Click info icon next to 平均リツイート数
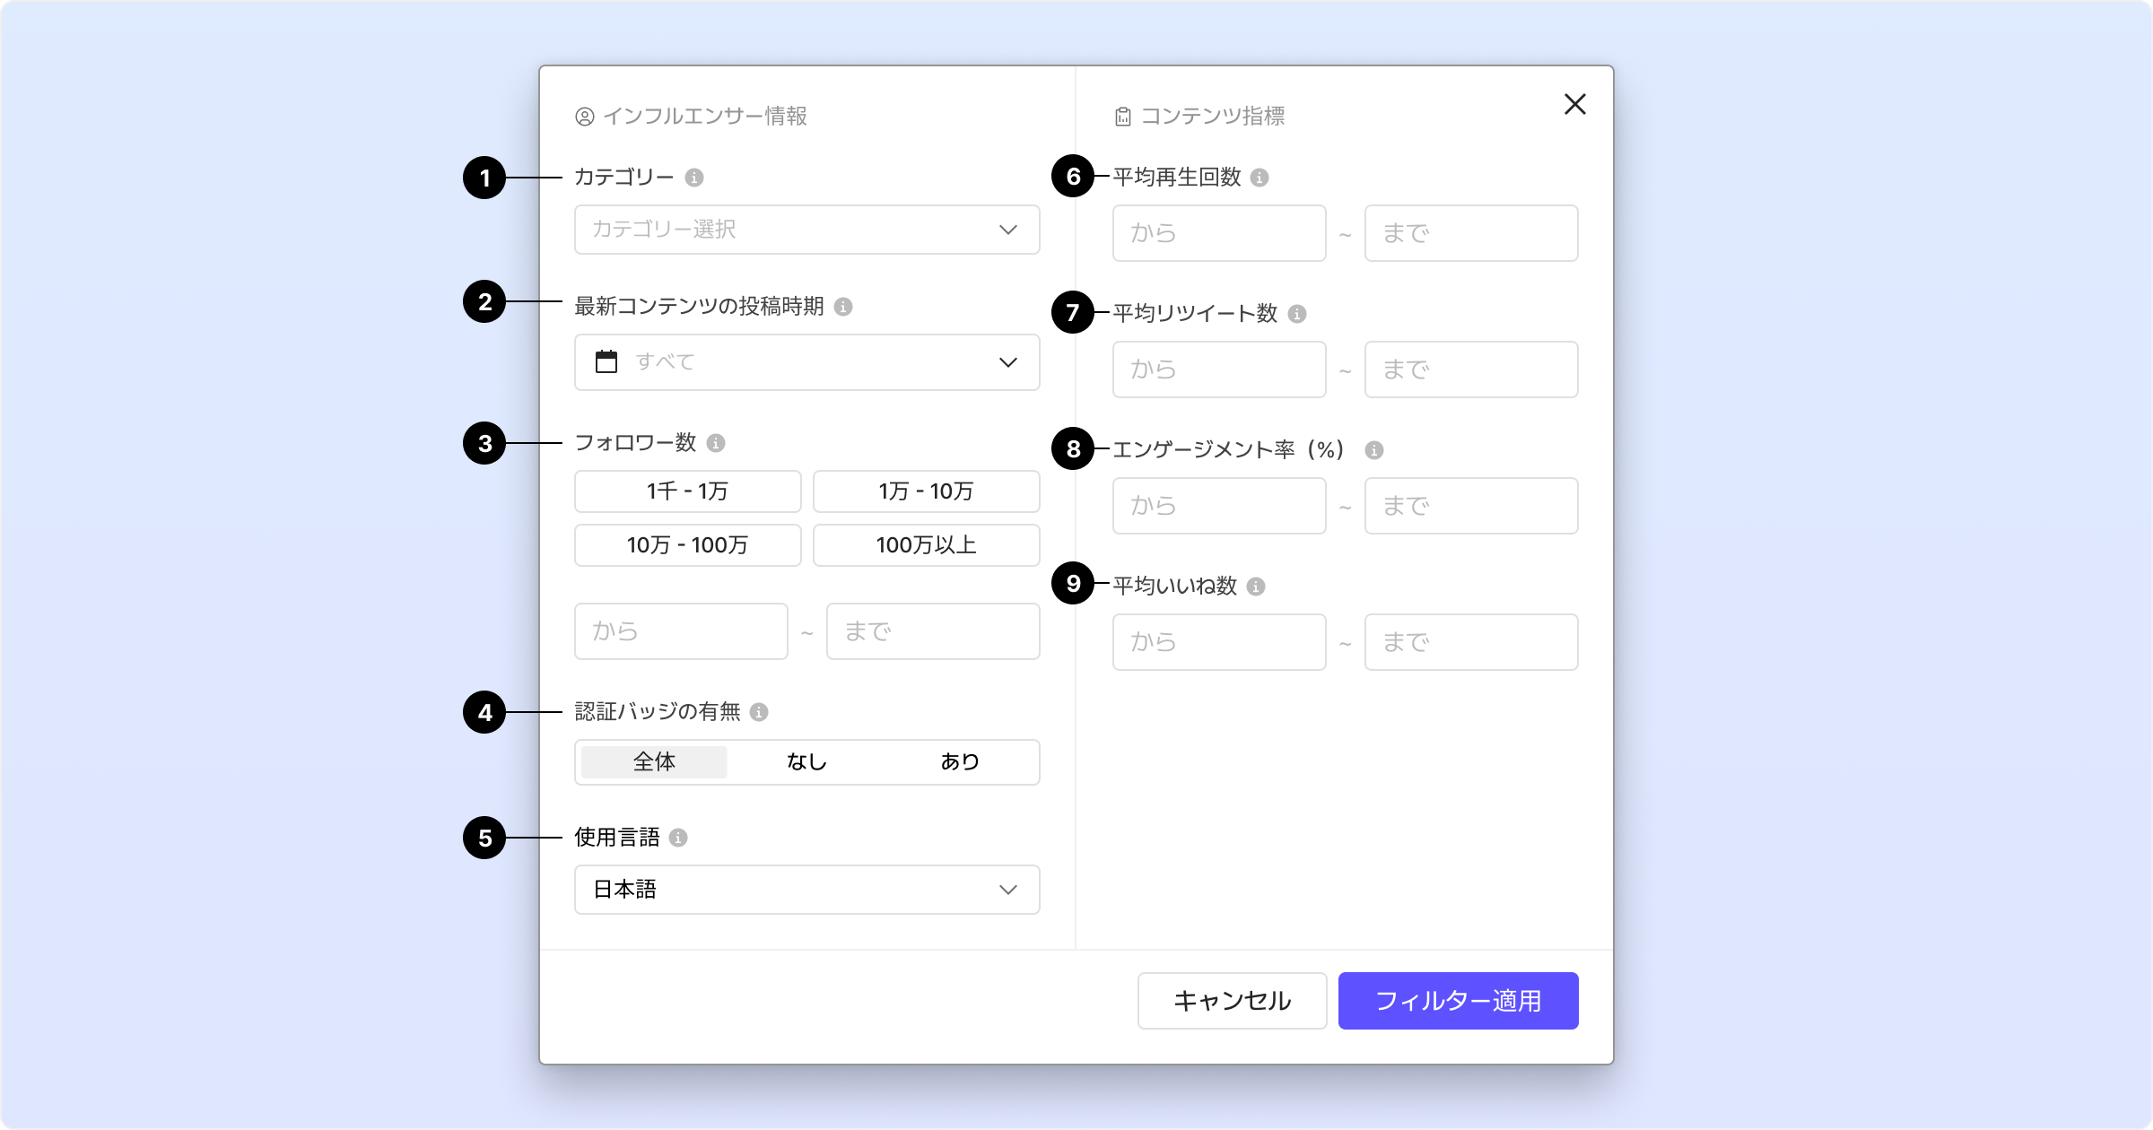Image resolution: width=2153 pixels, height=1130 pixels. point(1297,314)
